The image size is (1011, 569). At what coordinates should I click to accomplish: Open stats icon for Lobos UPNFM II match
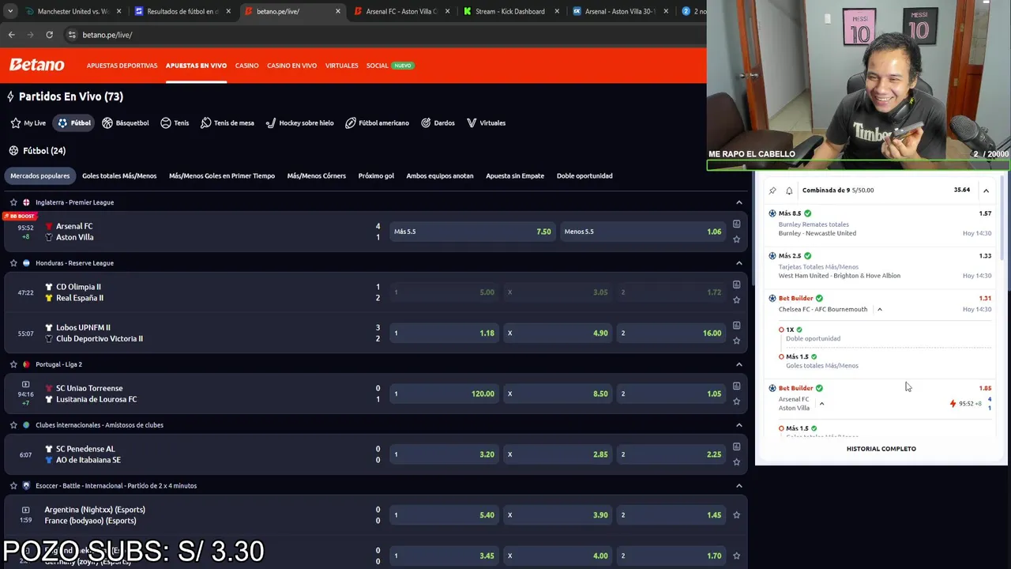tap(736, 326)
